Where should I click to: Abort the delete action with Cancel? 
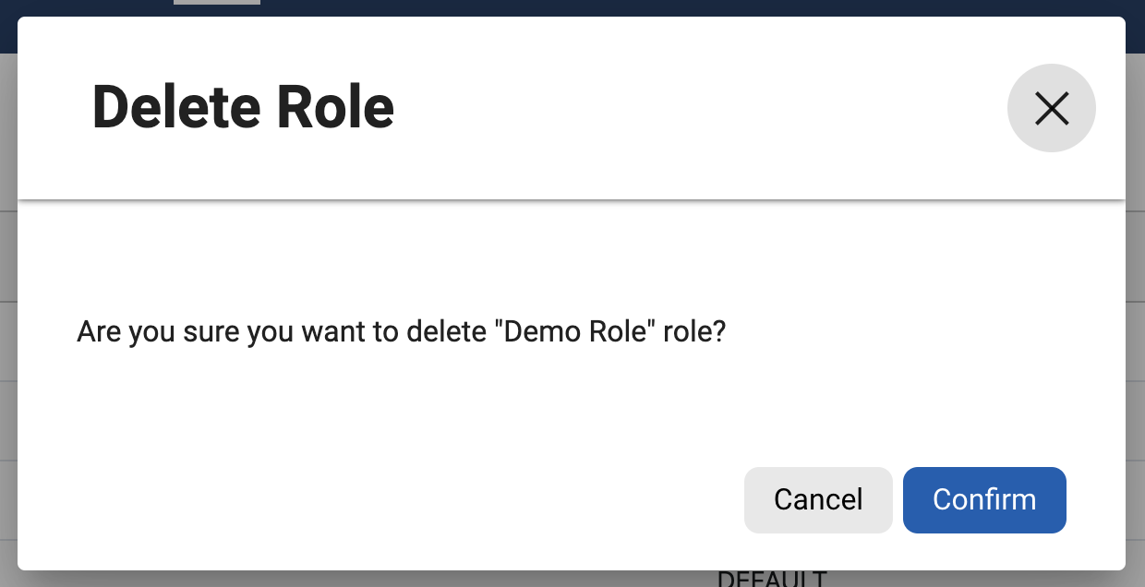pos(818,499)
